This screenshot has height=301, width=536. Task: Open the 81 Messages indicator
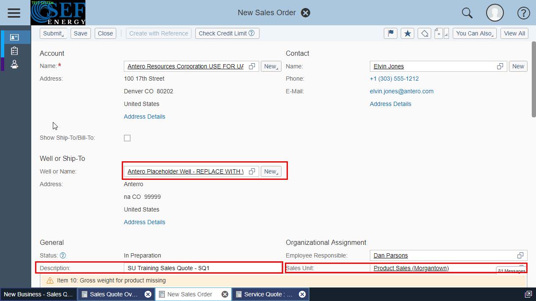coord(511,271)
